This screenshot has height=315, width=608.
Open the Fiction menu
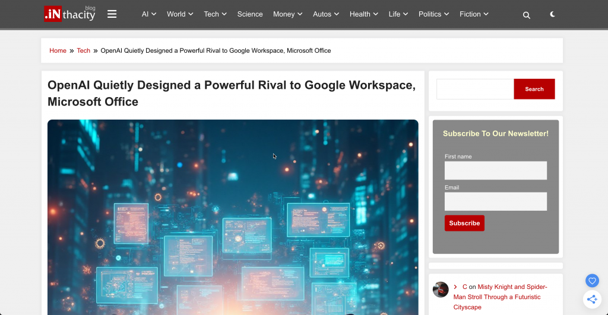(474, 14)
